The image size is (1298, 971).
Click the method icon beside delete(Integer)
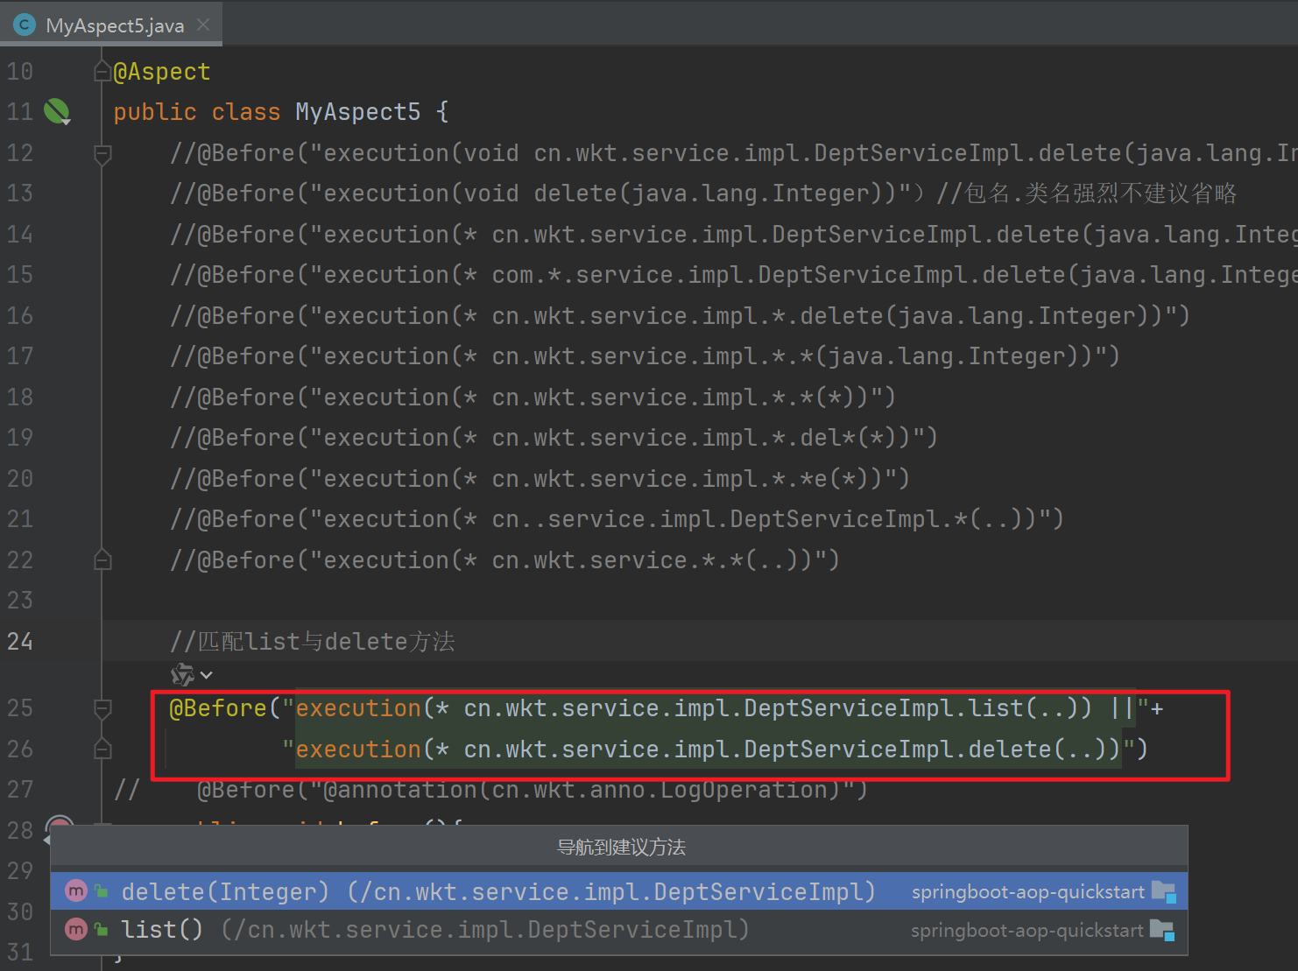tap(76, 891)
